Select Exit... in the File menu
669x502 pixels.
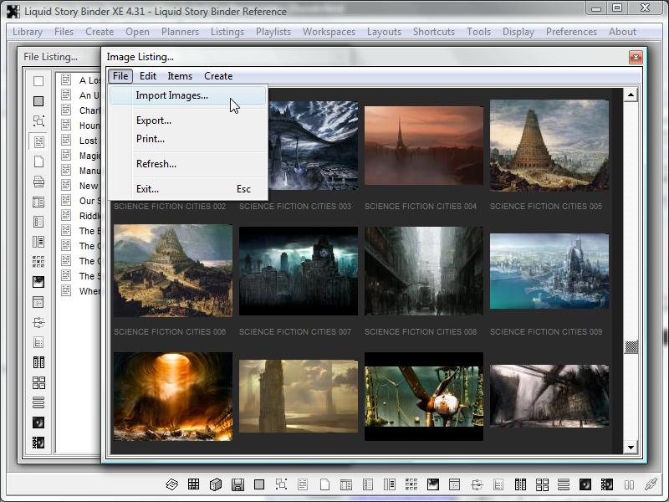pyautogui.click(x=147, y=189)
